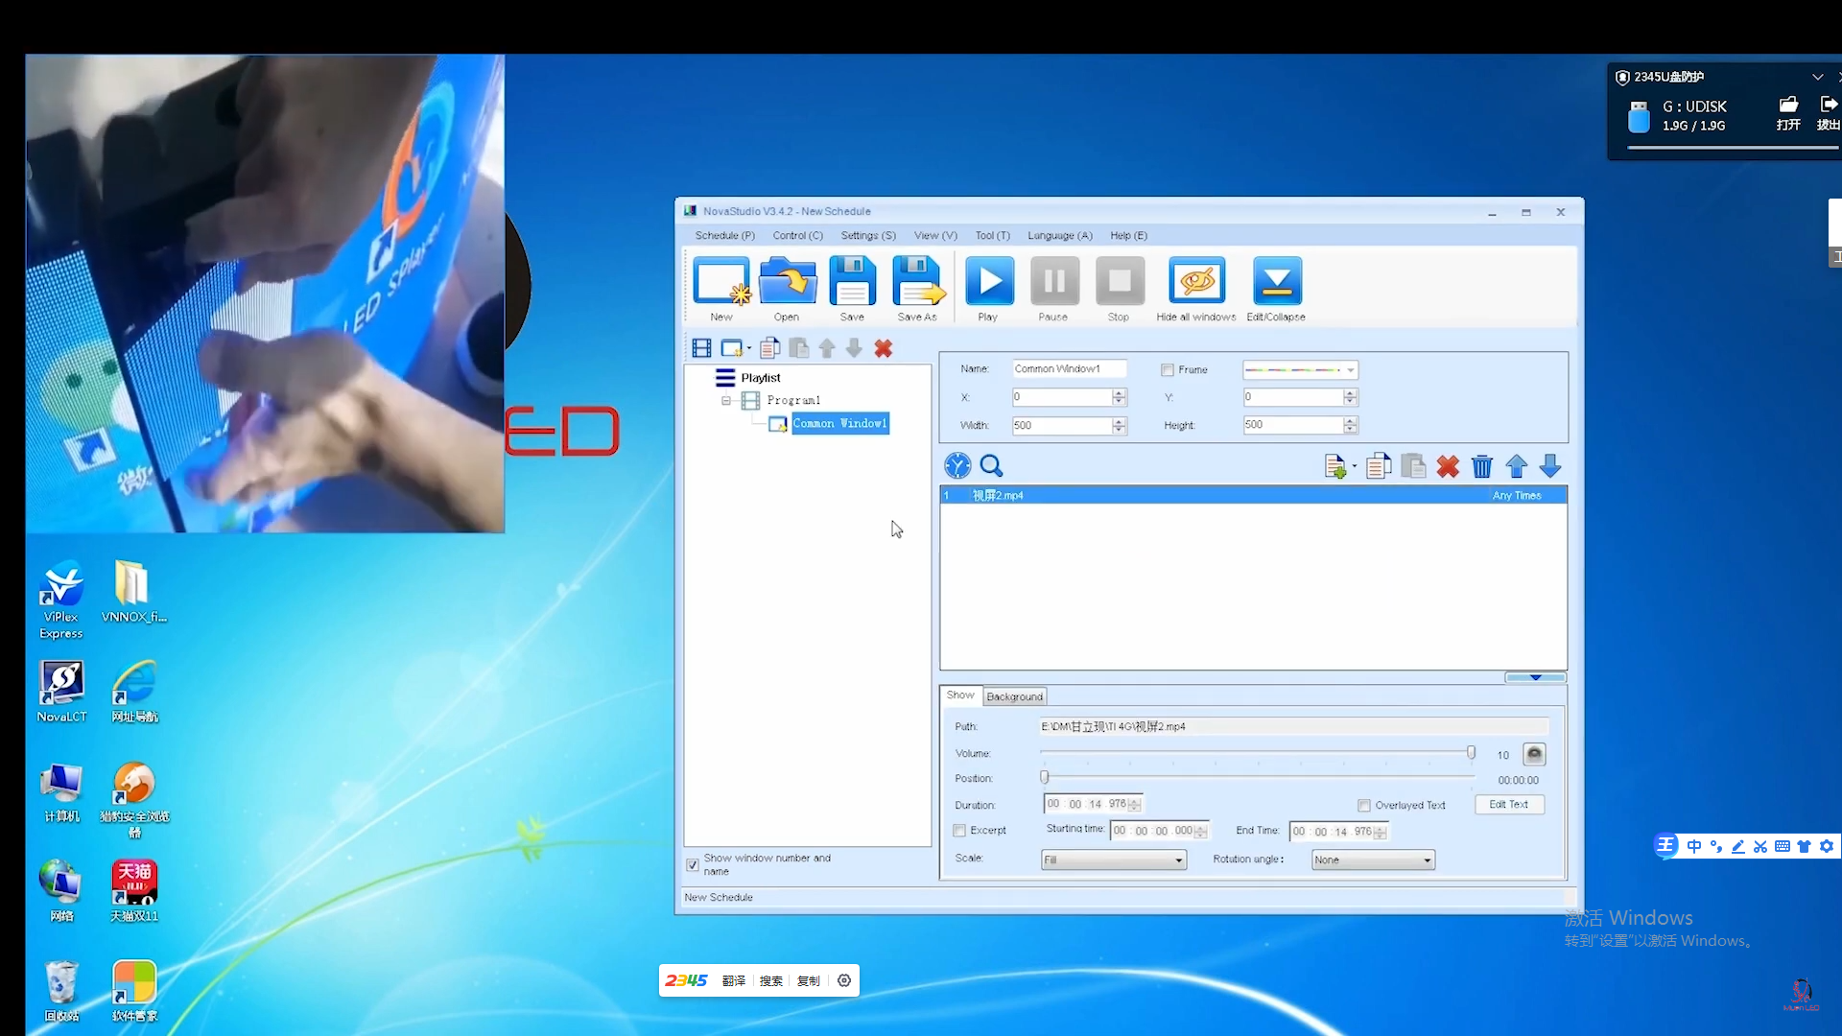Click the magnifier search icon above media list

[x=992, y=466]
